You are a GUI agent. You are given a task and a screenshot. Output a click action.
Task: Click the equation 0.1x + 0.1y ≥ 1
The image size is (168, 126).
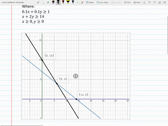click(36, 12)
